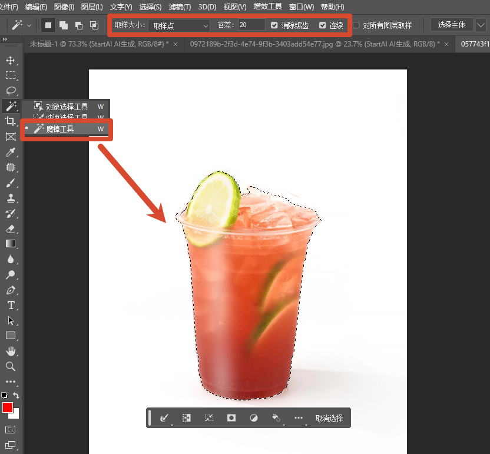Toggle Quick Mask mode
The image size is (490, 454).
[11, 430]
